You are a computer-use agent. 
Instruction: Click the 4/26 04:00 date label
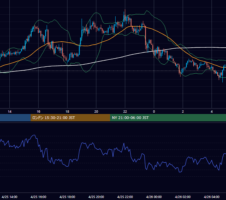pyautogui.click(x=212, y=197)
